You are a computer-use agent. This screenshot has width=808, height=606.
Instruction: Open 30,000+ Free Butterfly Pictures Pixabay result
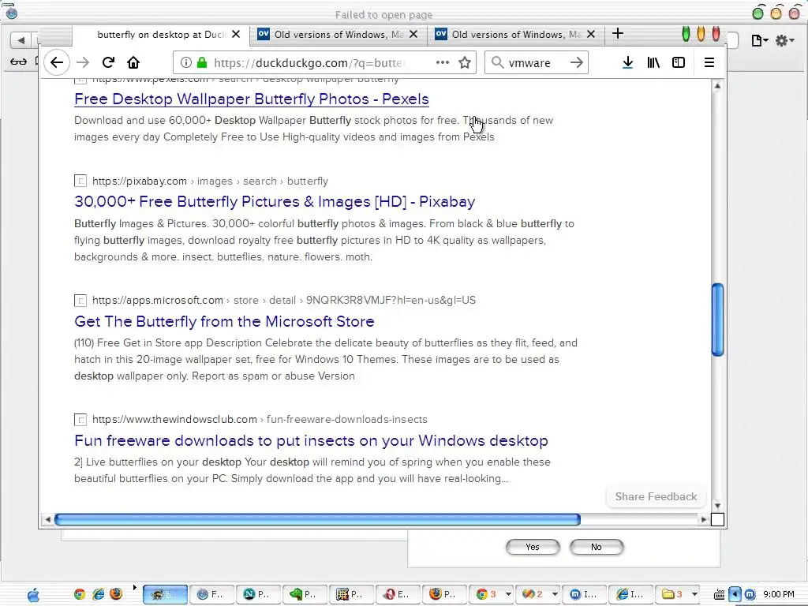click(275, 201)
